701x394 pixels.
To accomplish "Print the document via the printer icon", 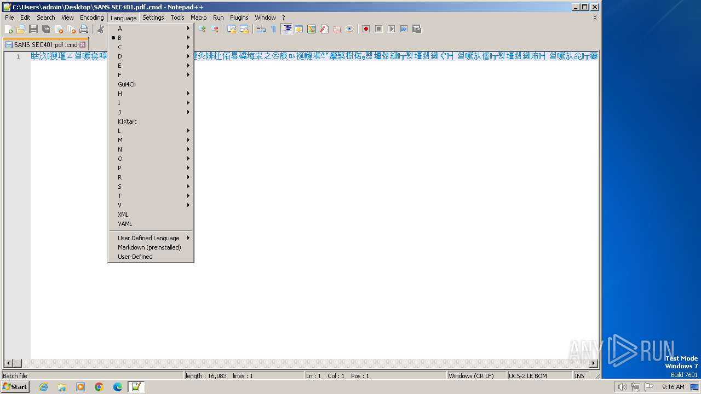I will tap(84, 29).
